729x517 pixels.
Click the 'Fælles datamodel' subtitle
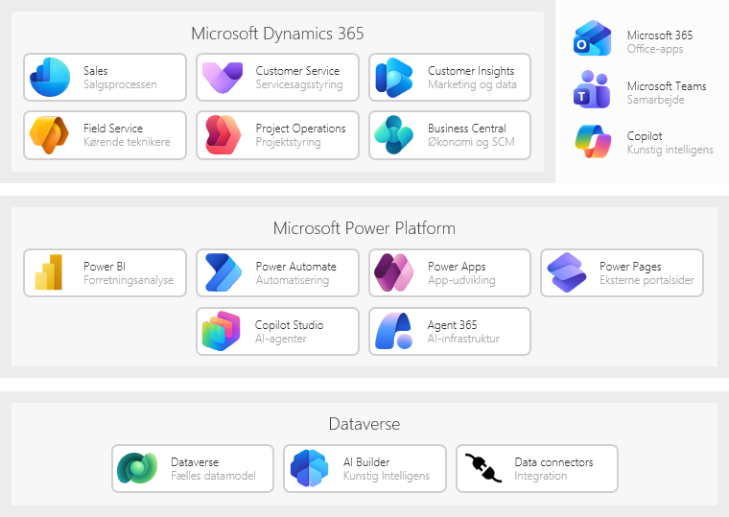pos(213,476)
